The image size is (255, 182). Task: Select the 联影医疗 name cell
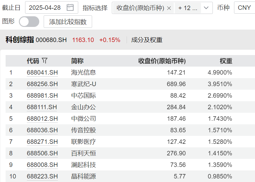point(84,142)
